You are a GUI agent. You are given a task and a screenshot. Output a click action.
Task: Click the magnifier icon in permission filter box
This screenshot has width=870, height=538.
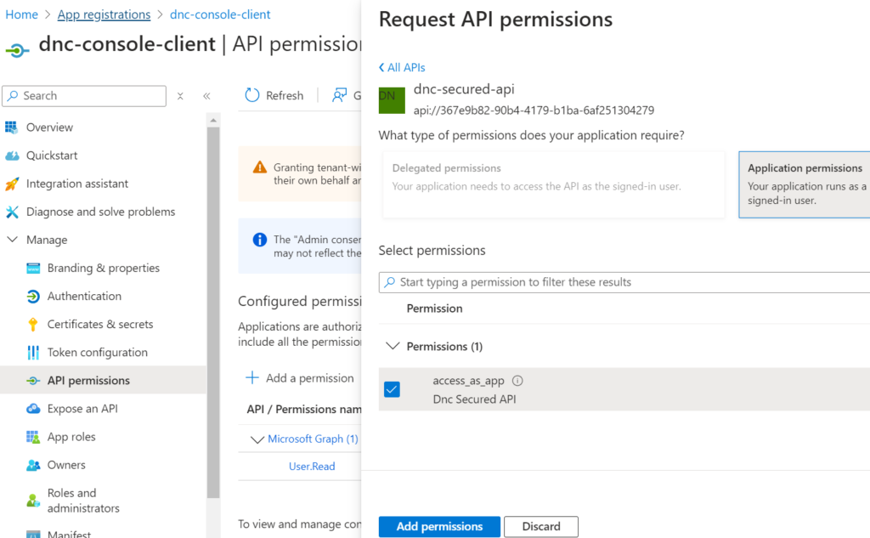(389, 282)
